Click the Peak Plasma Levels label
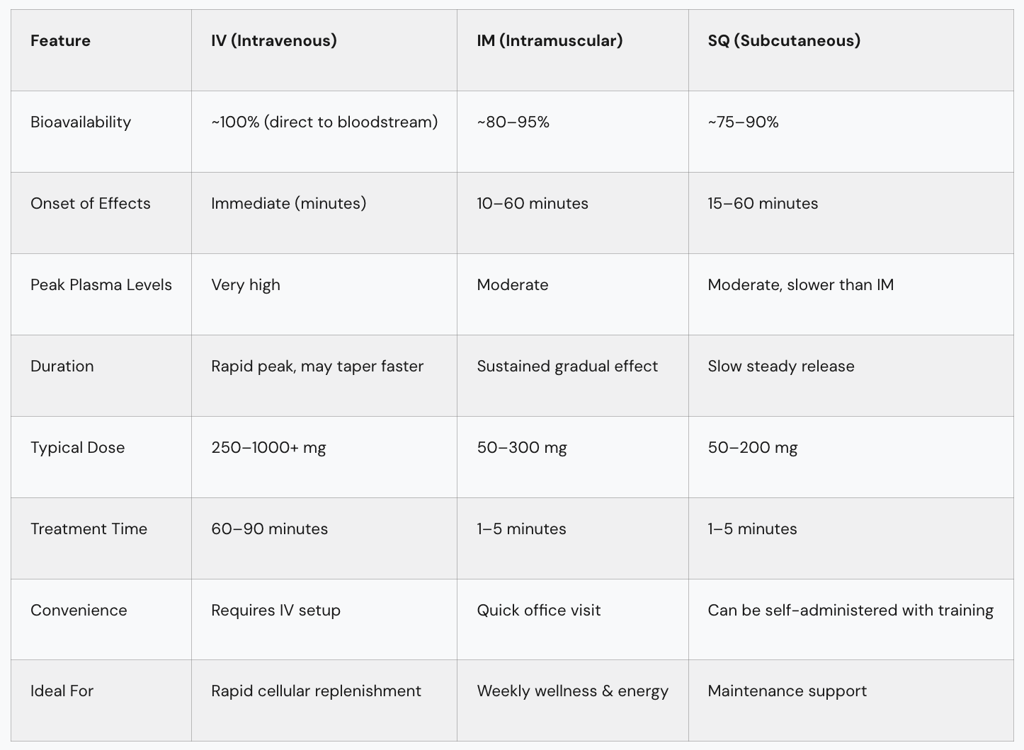1024x750 pixels. point(101,285)
